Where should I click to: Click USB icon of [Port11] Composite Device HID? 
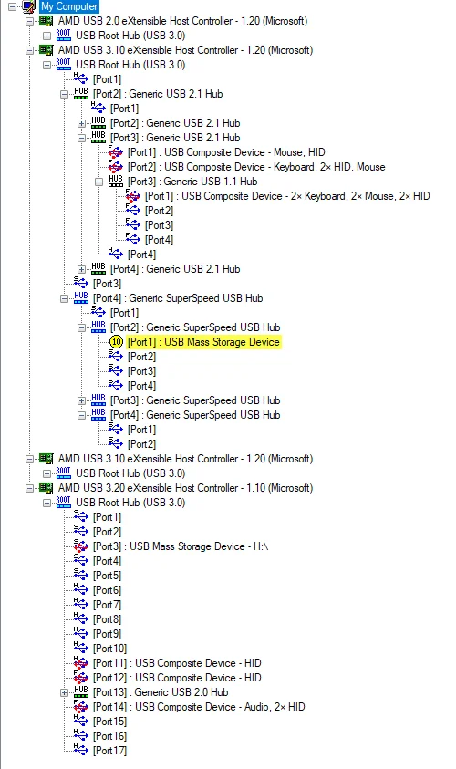pyautogui.click(x=81, y=663)
